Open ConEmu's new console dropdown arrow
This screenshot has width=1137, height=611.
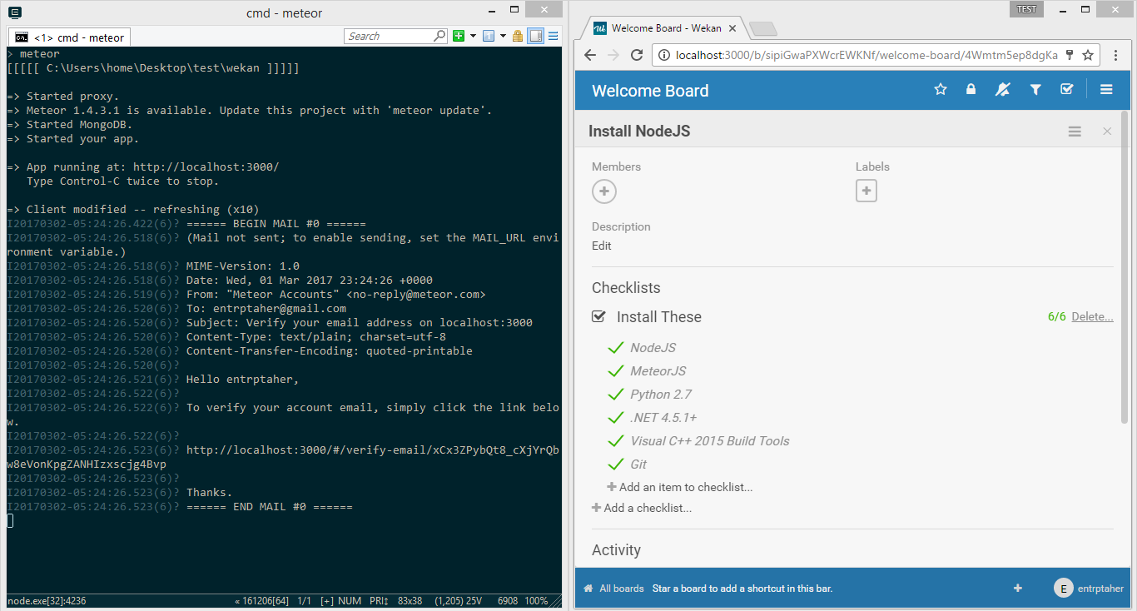pos(472,36)
